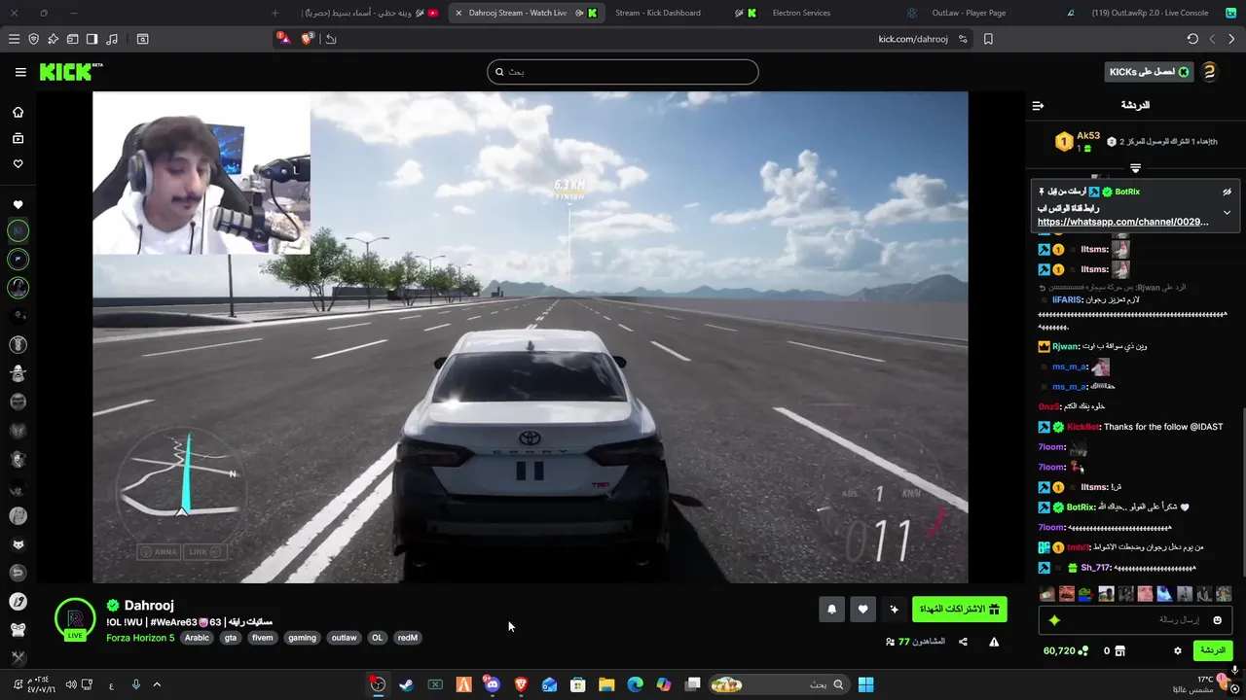Open Brave main hamburger menu
The width and height of the screenshot is (1246, 700).
point(14,39)
